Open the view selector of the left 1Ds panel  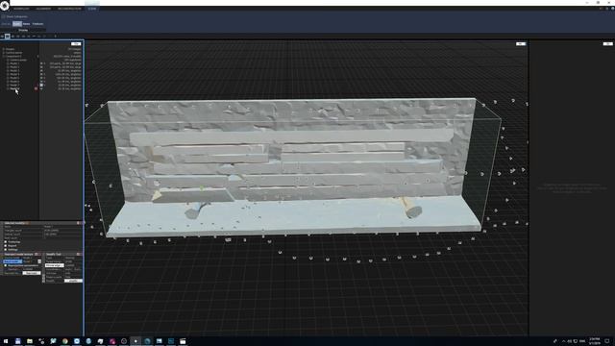[x=76, y=43]
